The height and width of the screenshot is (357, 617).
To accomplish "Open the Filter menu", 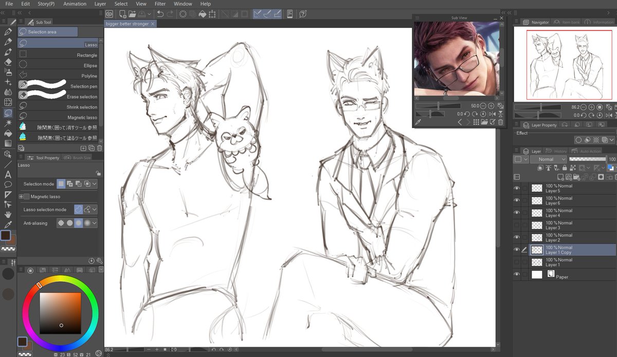I will [x=160, y=4].
